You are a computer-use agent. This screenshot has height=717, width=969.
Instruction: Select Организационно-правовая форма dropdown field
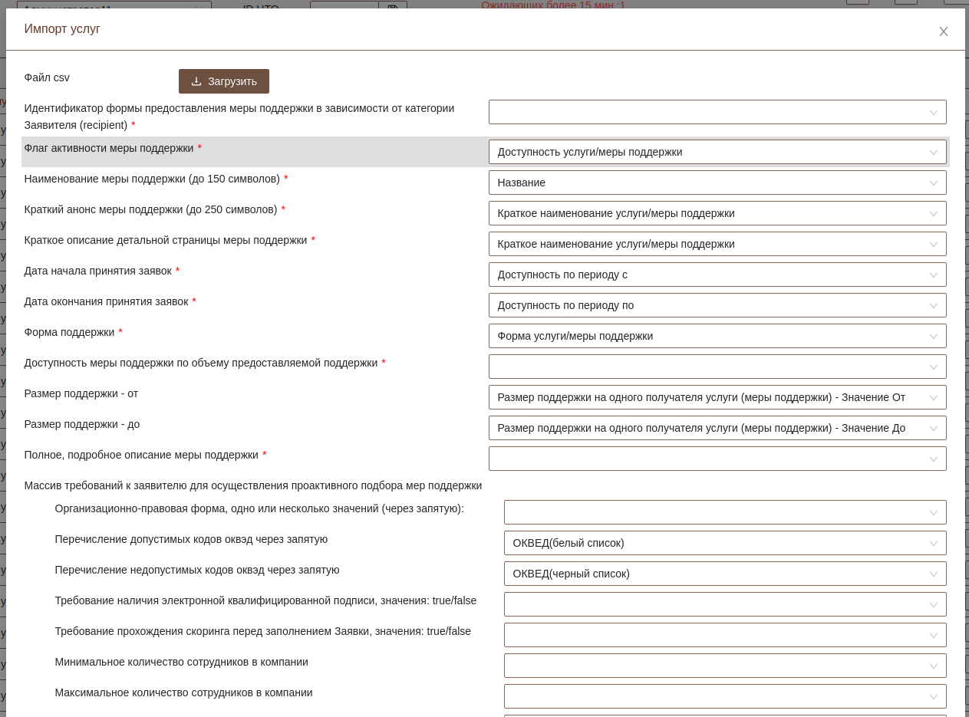click(724, 512)
